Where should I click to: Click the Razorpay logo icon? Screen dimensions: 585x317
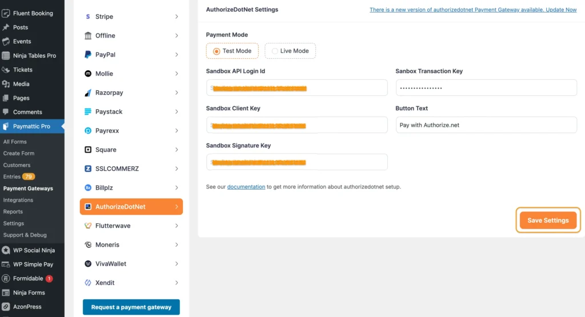[87, 93]
